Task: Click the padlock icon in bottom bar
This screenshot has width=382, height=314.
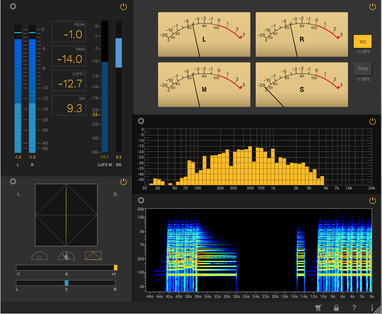Action: 336,308
